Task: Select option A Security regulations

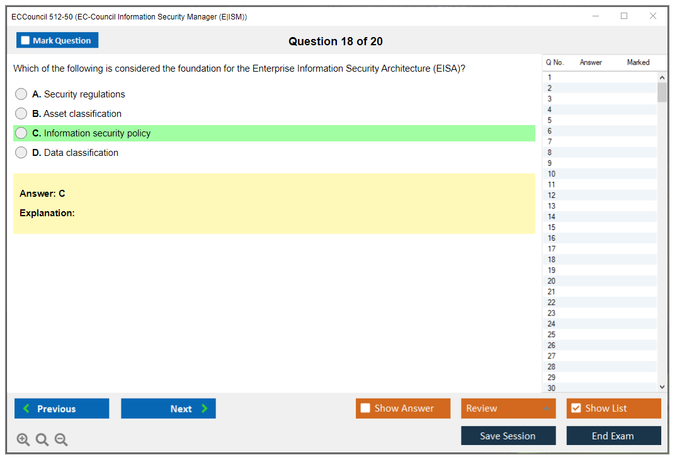Action: [21, 94]
